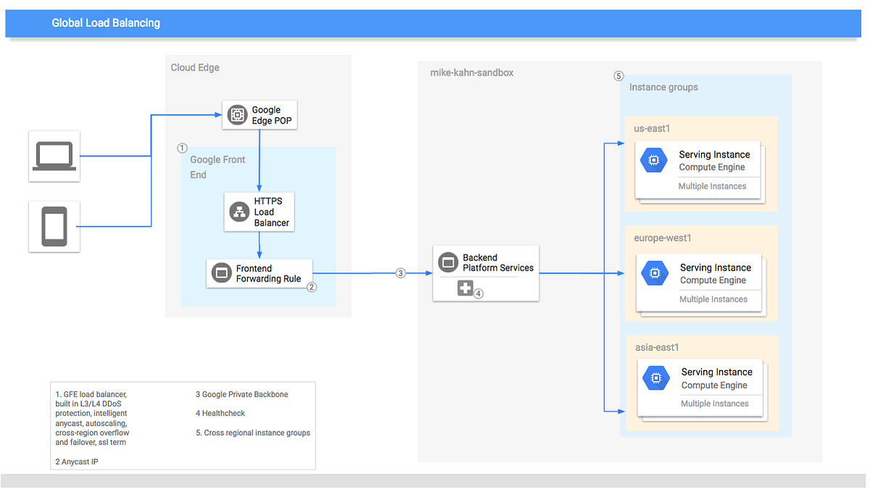Image resolution: width=870 pixels, height=489 pixels.
Task: Select the Compute Engine icon in us-east1
Action: pos(655,160)
